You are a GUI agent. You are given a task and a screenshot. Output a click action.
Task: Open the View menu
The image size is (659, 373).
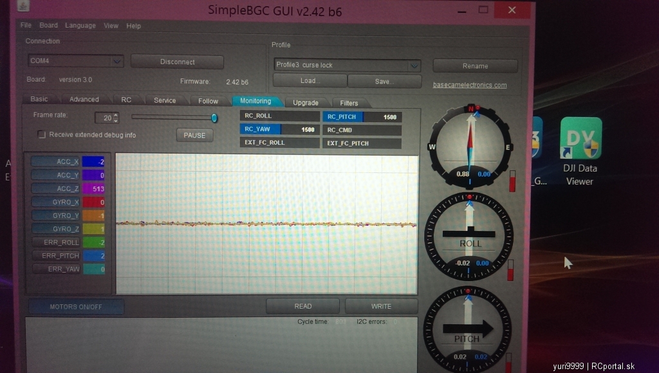tap(111, 26)
